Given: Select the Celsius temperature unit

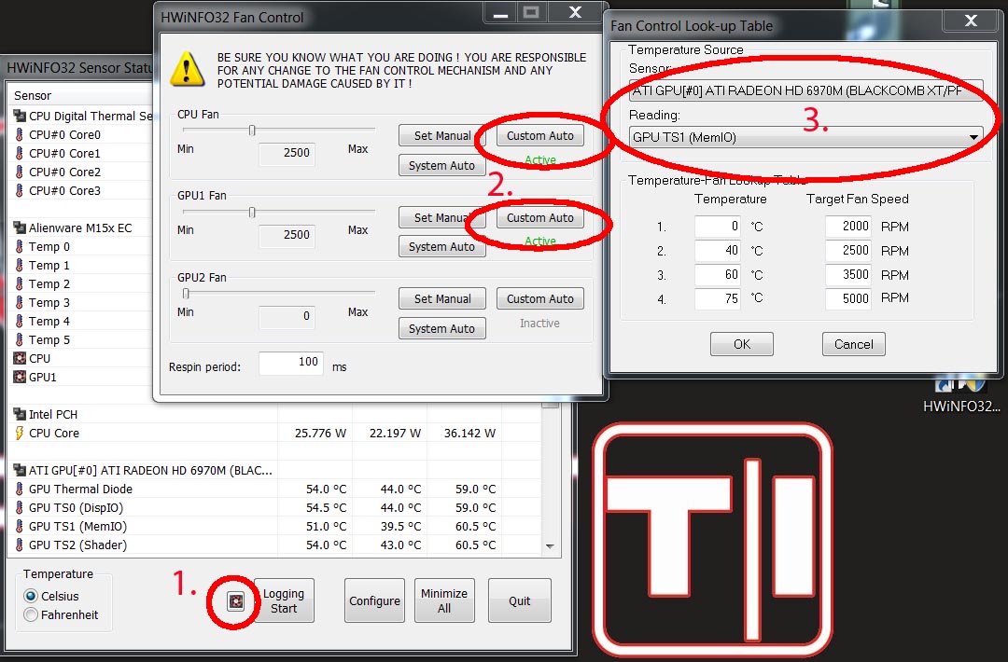Looking at the screenshot, I should tap(30, 596).
